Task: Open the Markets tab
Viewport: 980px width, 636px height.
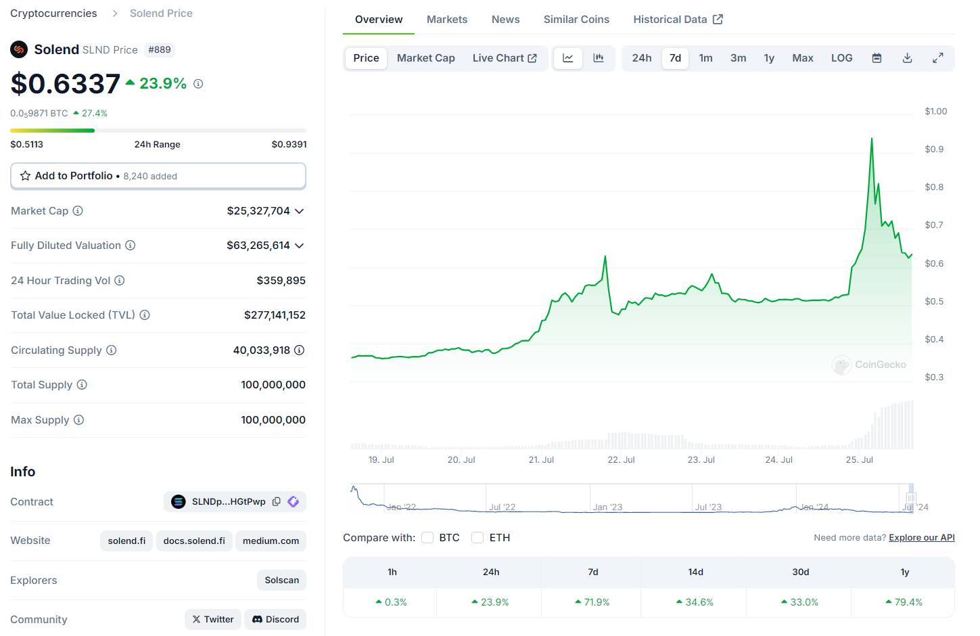Action: tap(447, 20)
